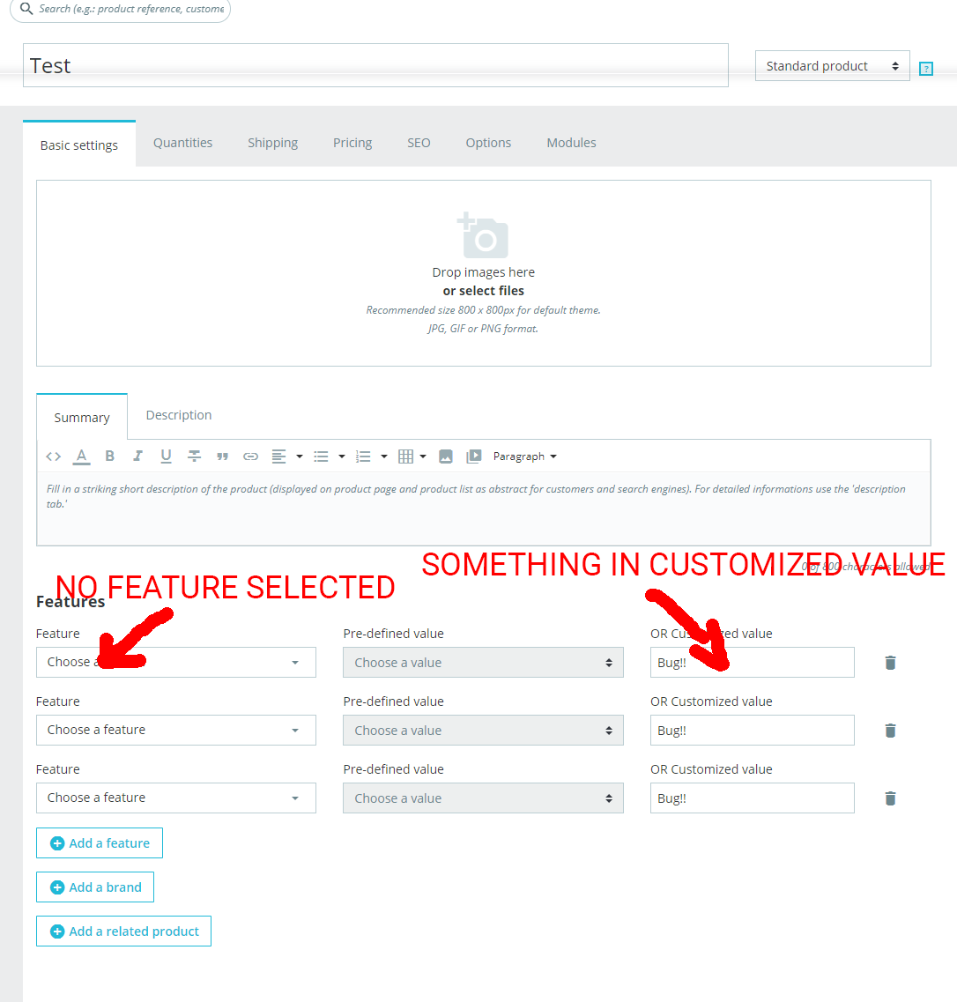Open the second Choose a feature dropdown
The image size is (957, 1002).
click(176, 730)
